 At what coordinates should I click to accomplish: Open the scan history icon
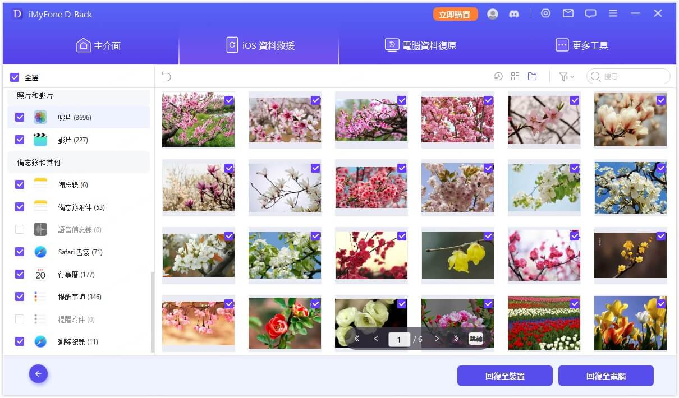pos(498,76)
